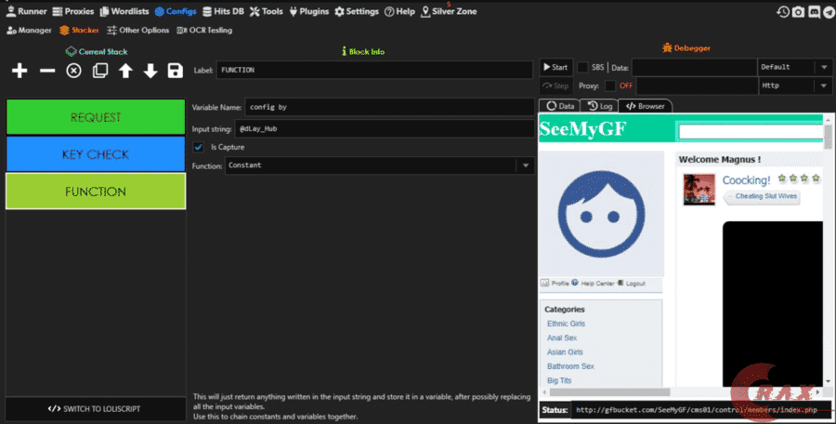Click the Cooking video thumbnail
836x424 pixels.
tap(699, 189)
